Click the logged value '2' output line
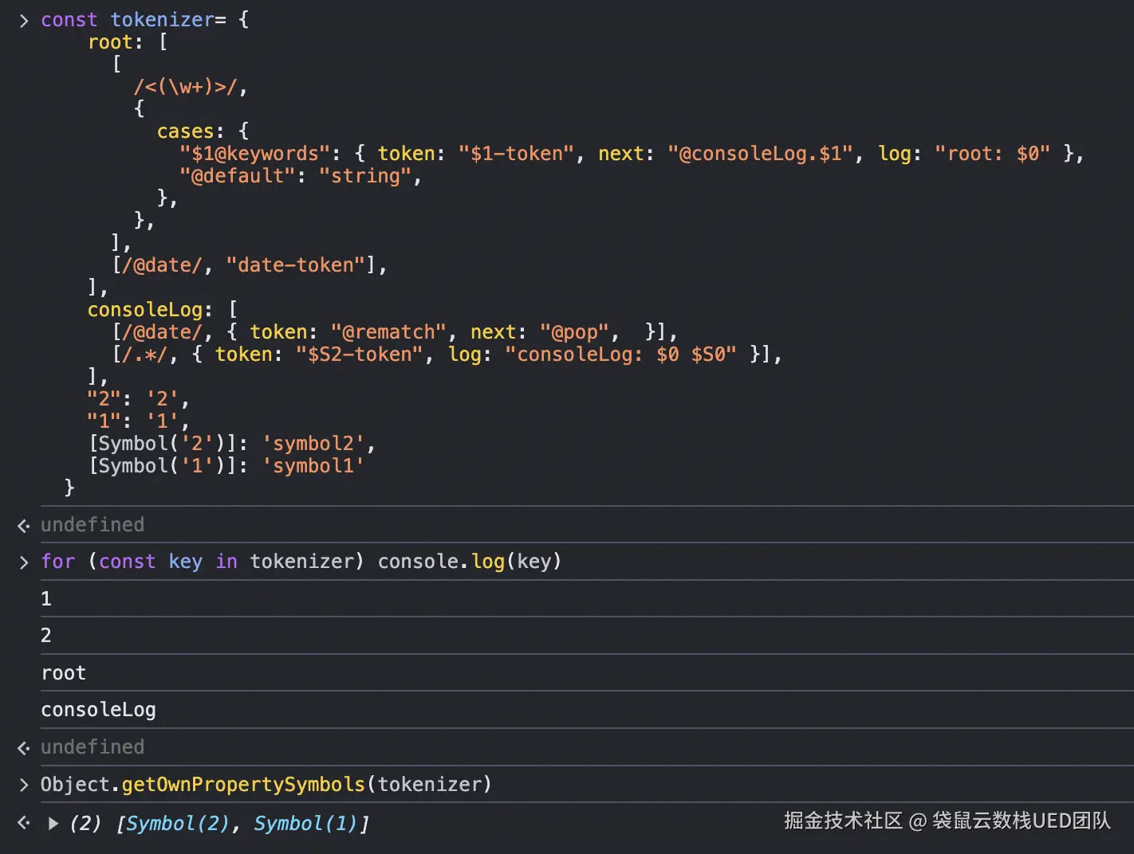This screenshot has width=1134, height=854. click(46, 635)
